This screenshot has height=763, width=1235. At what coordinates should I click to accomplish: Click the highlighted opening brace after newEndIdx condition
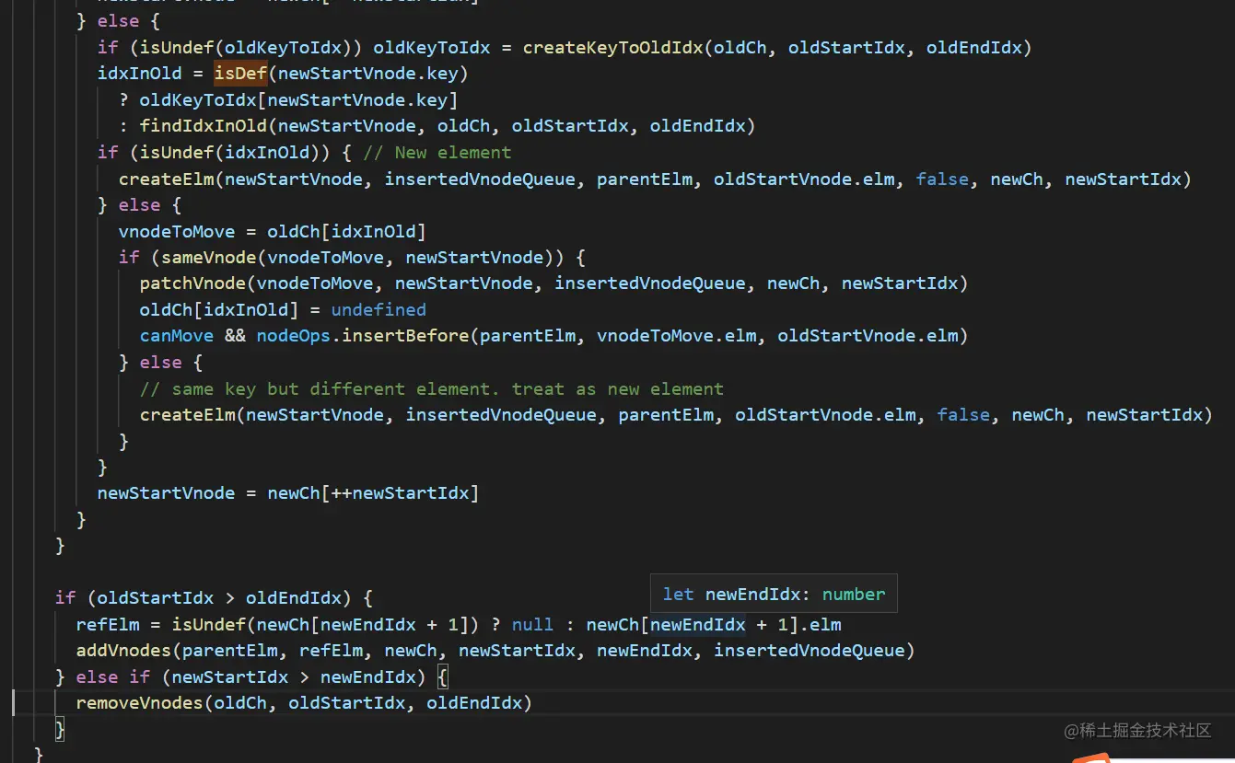[x=442, y=677]
